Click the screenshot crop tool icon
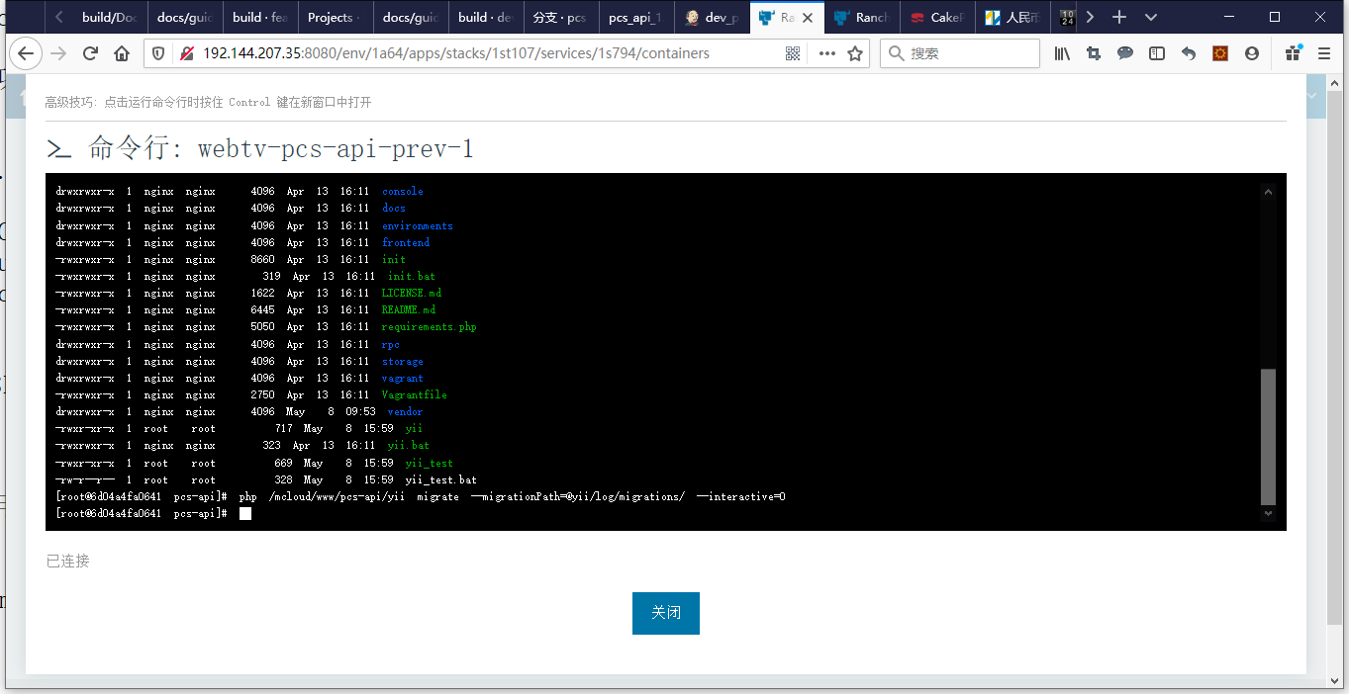This screenshot has height=694, width=1349. 1094,53
